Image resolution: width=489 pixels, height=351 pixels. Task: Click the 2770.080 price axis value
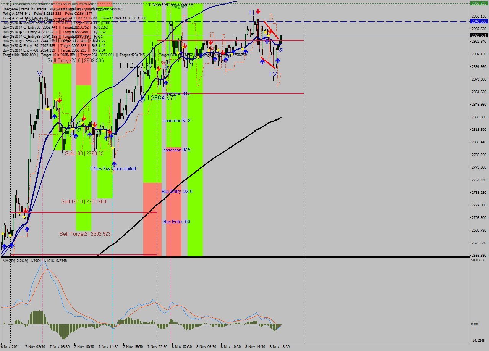[x=479, y=167]
